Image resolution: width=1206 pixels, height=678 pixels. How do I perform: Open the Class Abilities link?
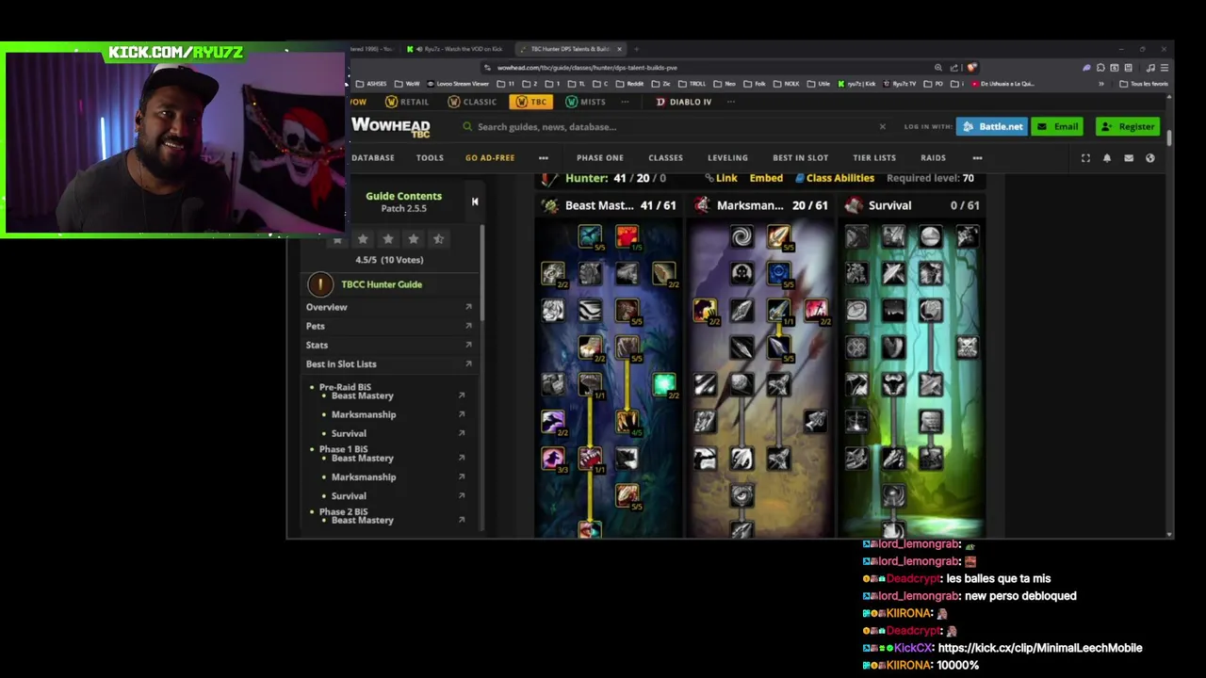(x=834, y=178)
